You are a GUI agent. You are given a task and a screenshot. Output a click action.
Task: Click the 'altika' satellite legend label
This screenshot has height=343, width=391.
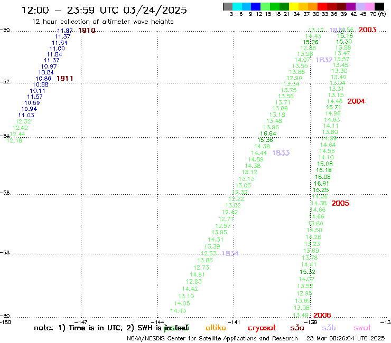216,328
